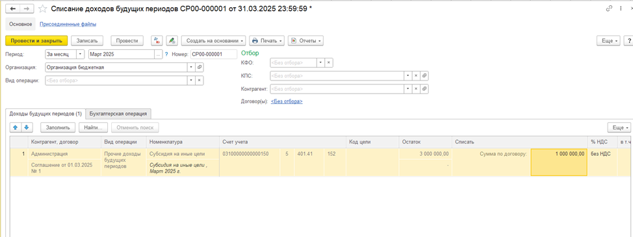Clear the КФО filter field

pyautogui.click(x=329, y=63)
